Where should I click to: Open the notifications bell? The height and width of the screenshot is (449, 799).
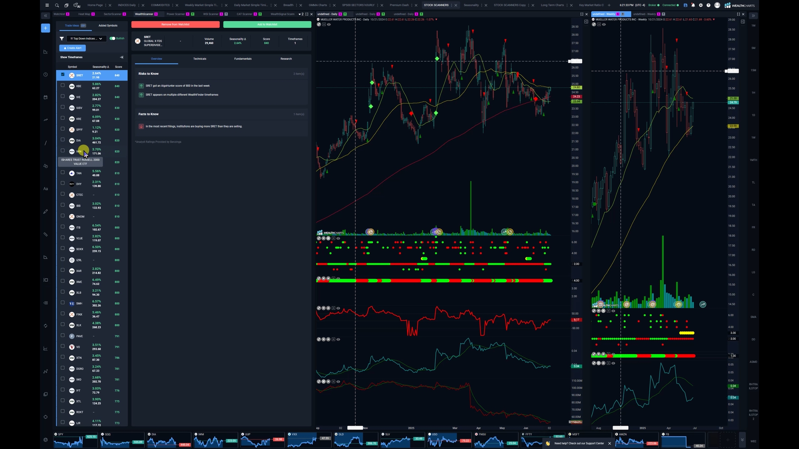point(693,5)
